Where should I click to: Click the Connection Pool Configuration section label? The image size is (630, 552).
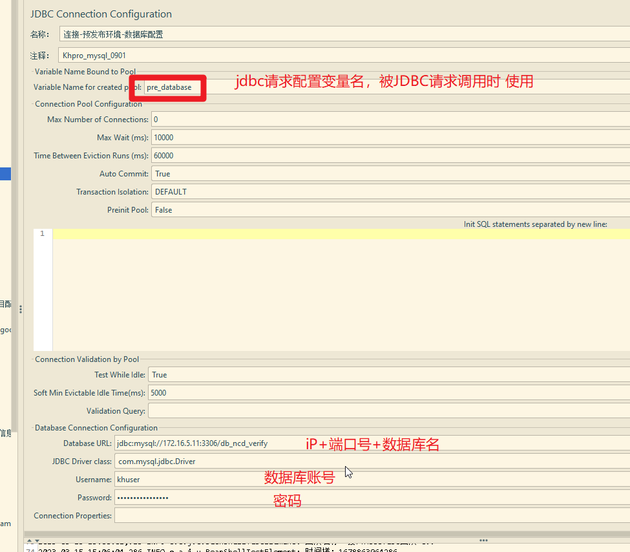pyautogui.click(x=89, y=103)
